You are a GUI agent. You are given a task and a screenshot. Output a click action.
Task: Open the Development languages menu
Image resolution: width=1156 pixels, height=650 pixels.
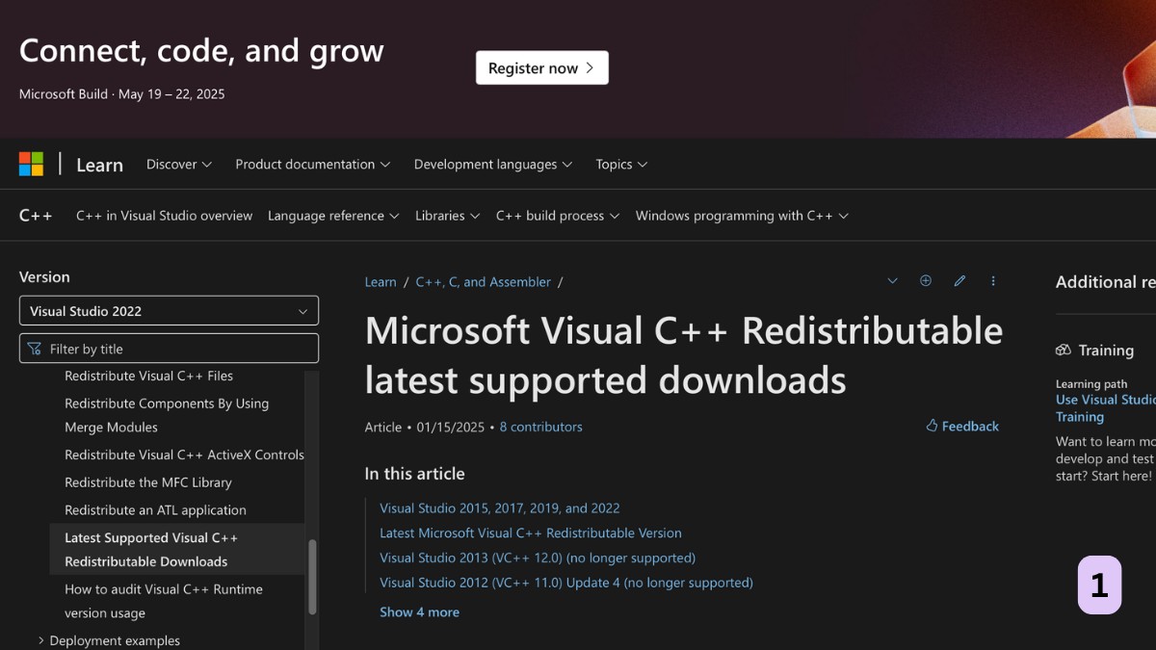point(492,164)
